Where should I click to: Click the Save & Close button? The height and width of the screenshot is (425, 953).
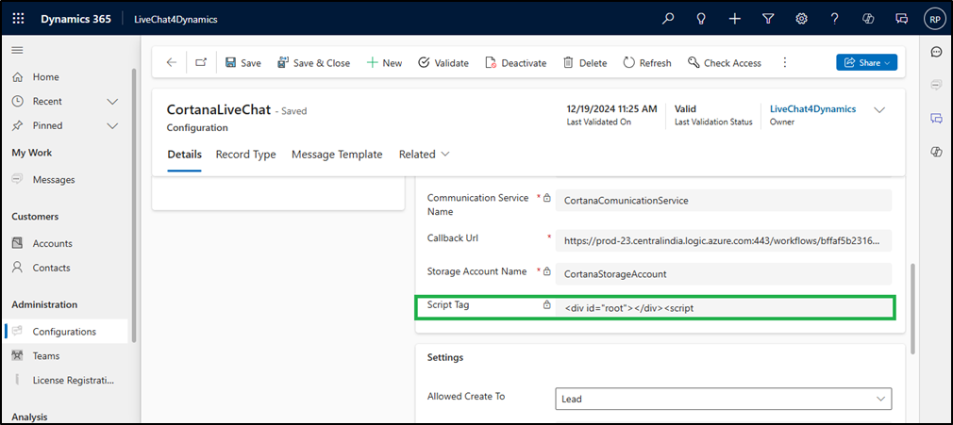[313, 63]
